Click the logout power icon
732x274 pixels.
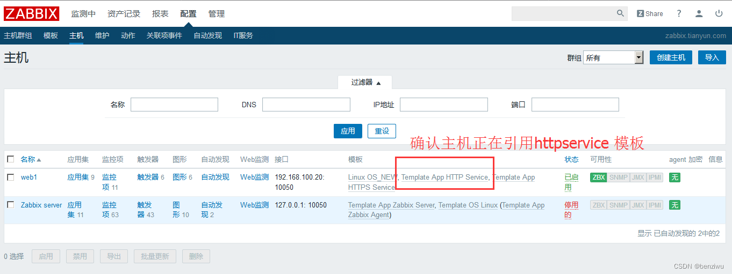click(x=719, y=13)
